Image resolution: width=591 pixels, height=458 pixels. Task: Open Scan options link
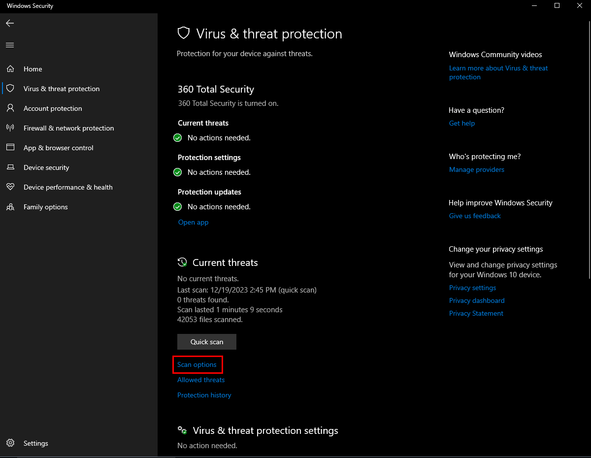[197, 365]
